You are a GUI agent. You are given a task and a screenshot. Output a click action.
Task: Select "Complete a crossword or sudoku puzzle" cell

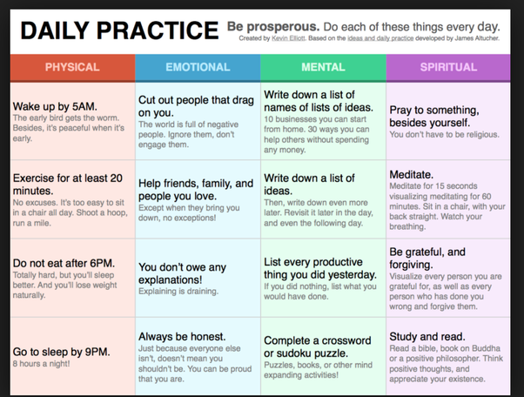(x=323, y=356)
